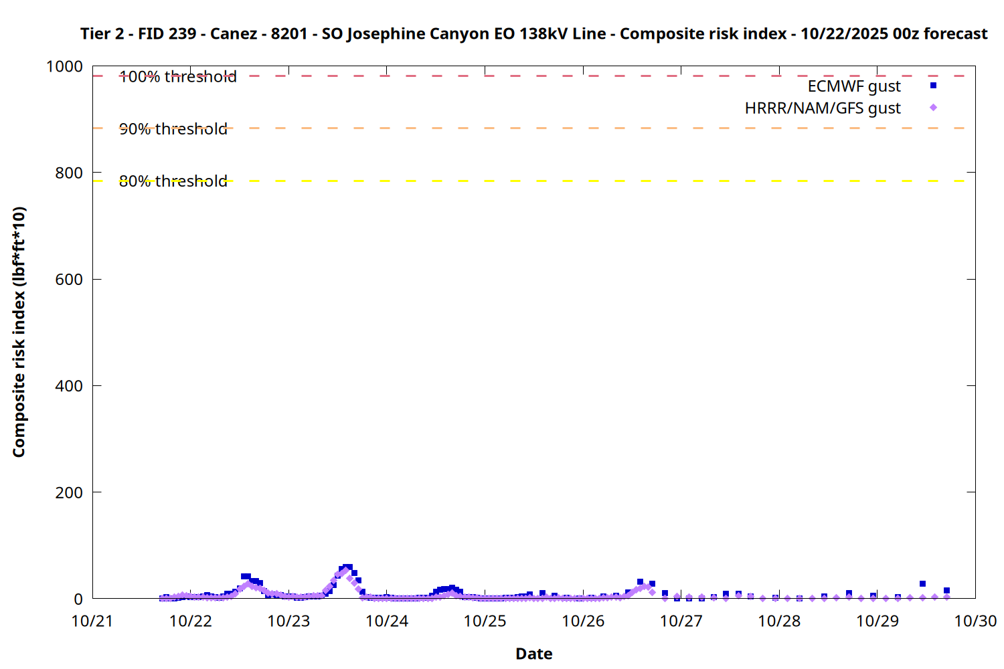This screenshot has height=669, width=1004.
Task: Click the yellow dashed 80% threshold line
Action: point(535,181)
